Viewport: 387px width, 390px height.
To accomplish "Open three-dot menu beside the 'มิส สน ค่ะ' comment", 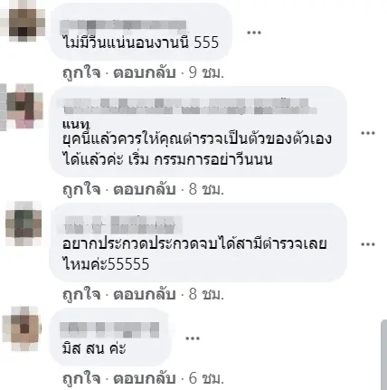I will click(x=193, y=338).
